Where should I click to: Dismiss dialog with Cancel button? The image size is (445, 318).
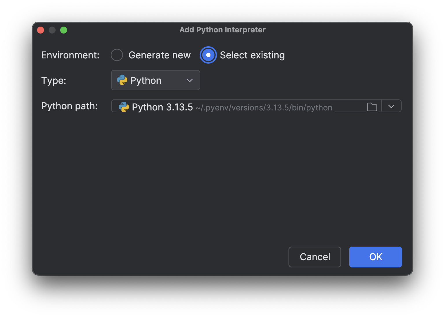coord(315,257)
